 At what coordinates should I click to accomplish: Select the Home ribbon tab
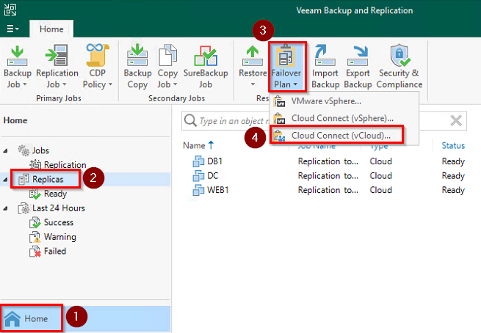coord(51,29)
